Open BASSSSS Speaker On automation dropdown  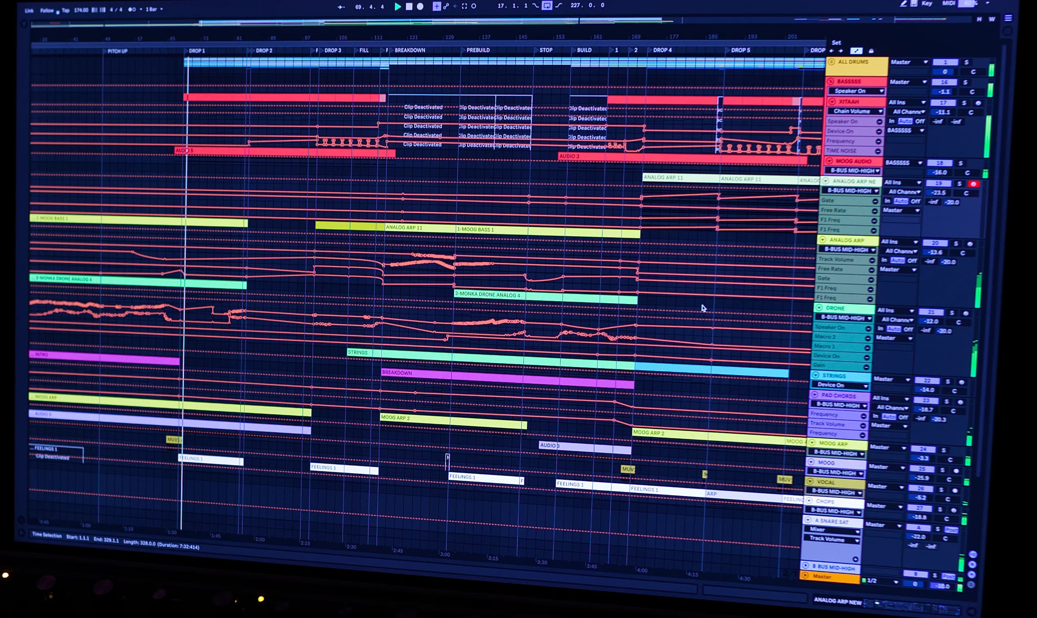pos(857,91)
